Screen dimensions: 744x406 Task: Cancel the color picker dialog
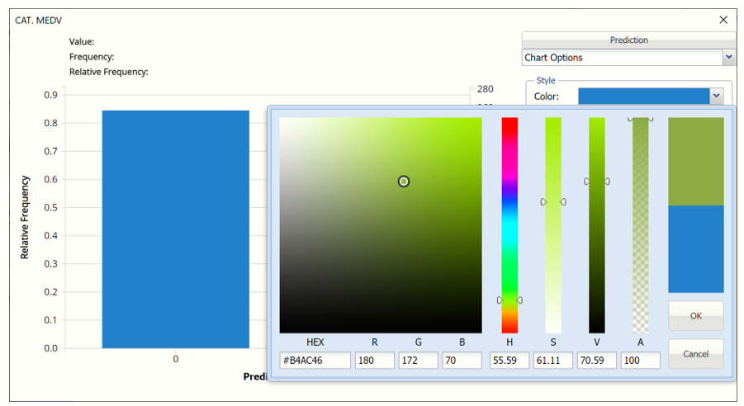coord(695,354)
